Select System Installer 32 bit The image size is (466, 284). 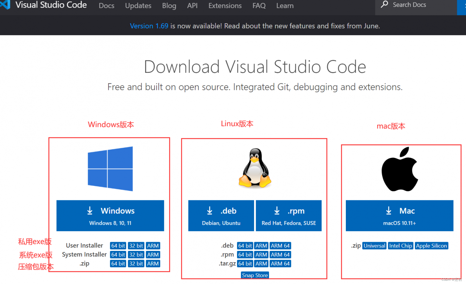[x=136, y=255]
